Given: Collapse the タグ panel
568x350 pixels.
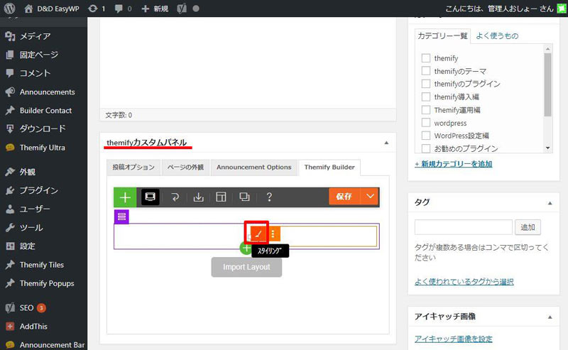Looking at the screenshot, I should 550,203.
